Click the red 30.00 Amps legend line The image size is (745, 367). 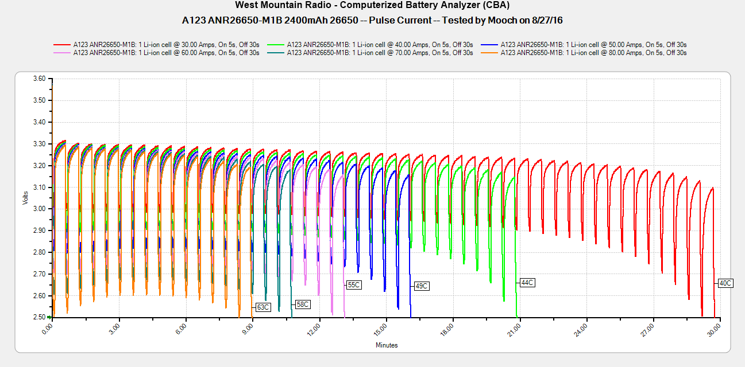(x=62, y=44)
